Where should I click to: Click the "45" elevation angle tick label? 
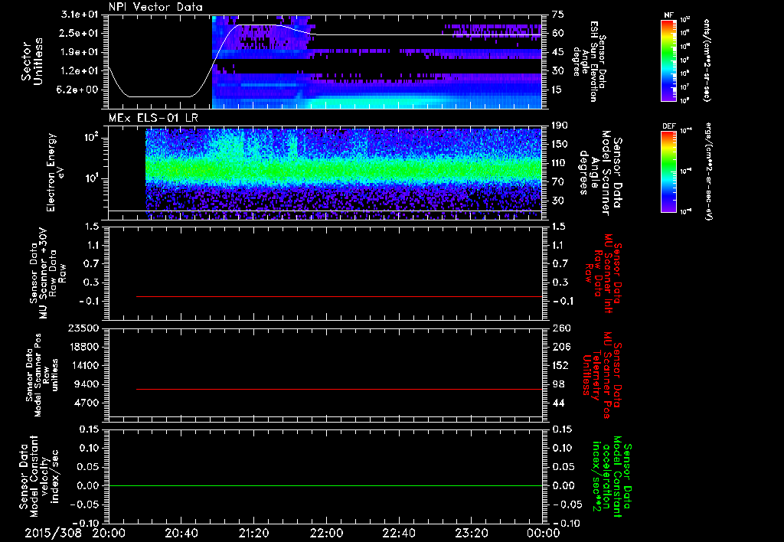pyautogui.click(x=558, y=52)
